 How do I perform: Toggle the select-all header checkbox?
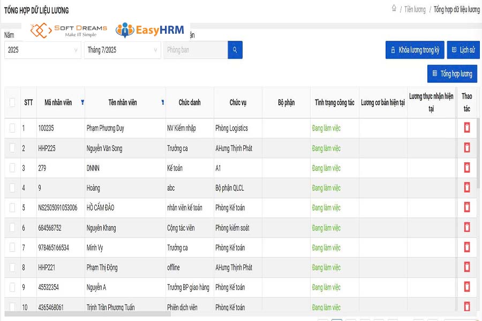coord(12,102)
